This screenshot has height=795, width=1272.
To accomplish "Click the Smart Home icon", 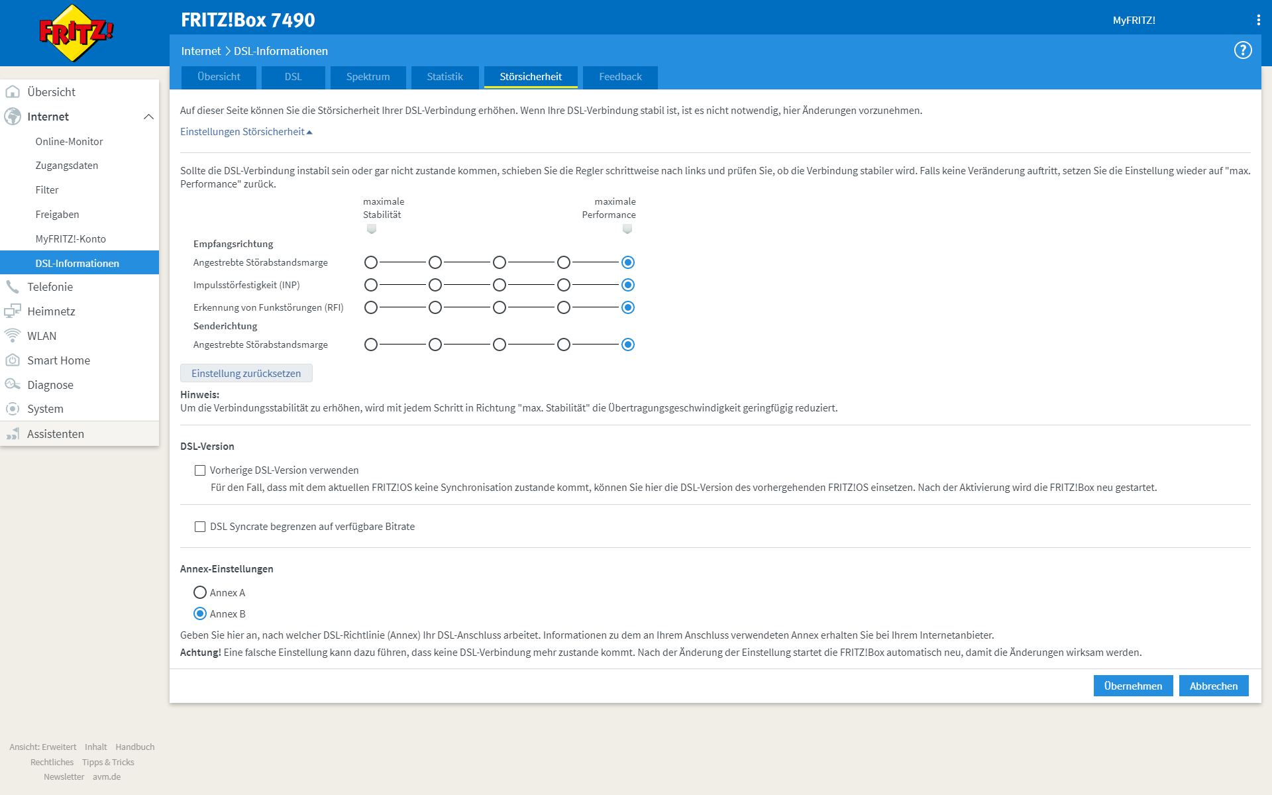I will click(x=13, y=360).
